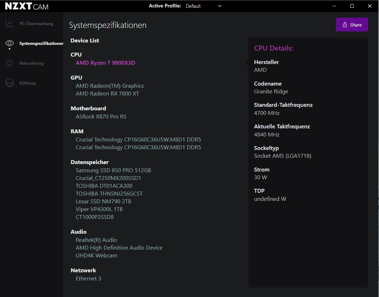Select the second Crucial CP16G60C36U5W RAM module
The width and height of the screenshot is (379, 297).
pos(138,147)
